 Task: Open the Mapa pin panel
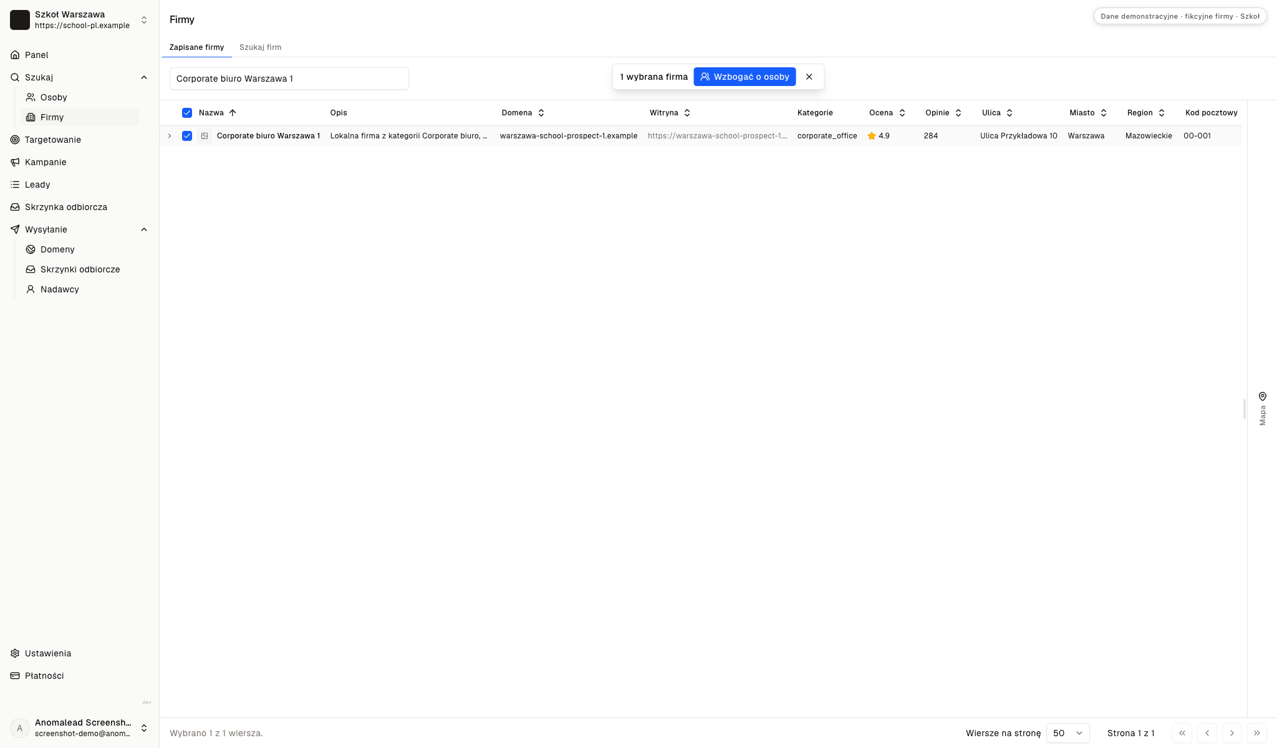[1262, 409]
